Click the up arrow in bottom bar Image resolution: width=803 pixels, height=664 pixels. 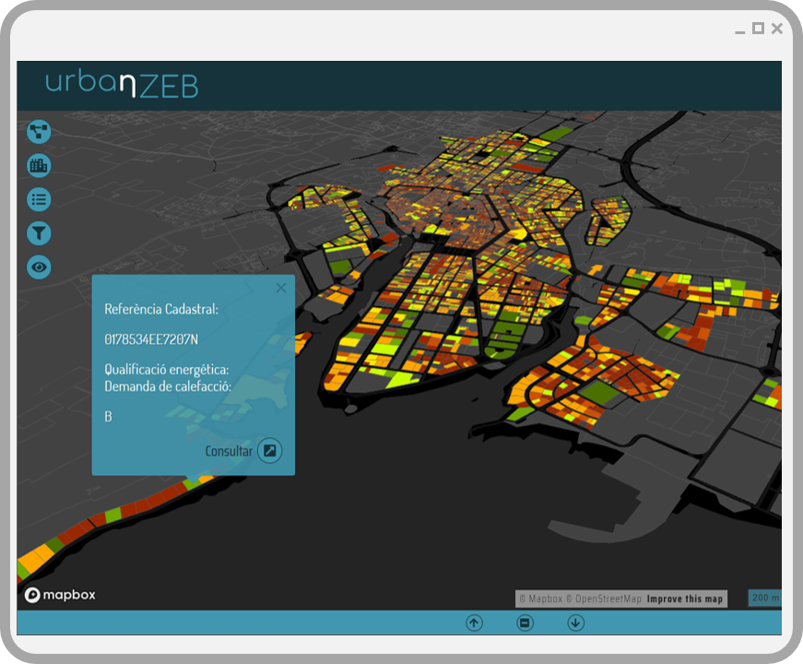coord(474,623)
